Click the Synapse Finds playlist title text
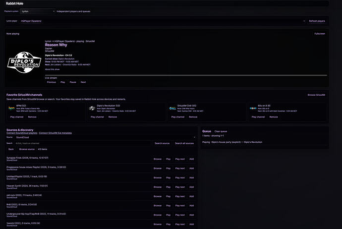342x229 pixels. (x=27, y=158)
